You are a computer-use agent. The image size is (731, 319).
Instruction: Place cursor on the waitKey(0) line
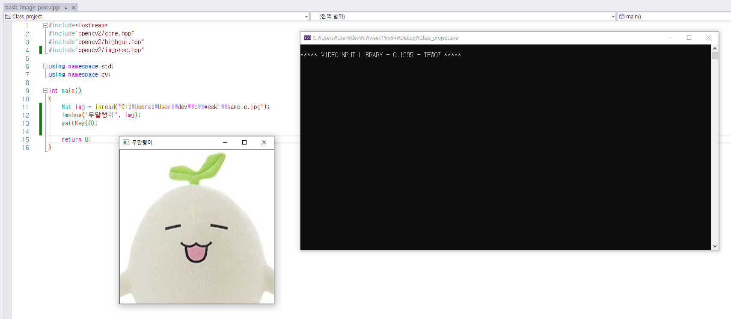click(80, 123)
